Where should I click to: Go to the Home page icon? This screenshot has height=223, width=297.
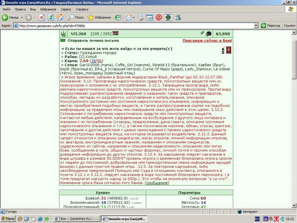[60, 18]
